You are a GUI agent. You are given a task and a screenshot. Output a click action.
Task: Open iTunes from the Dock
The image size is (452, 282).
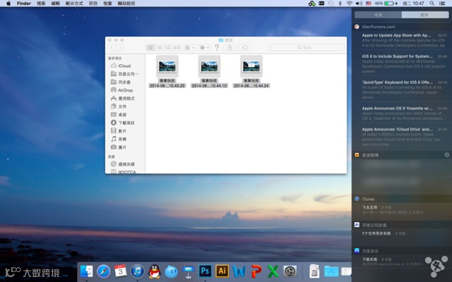(138, 271)
